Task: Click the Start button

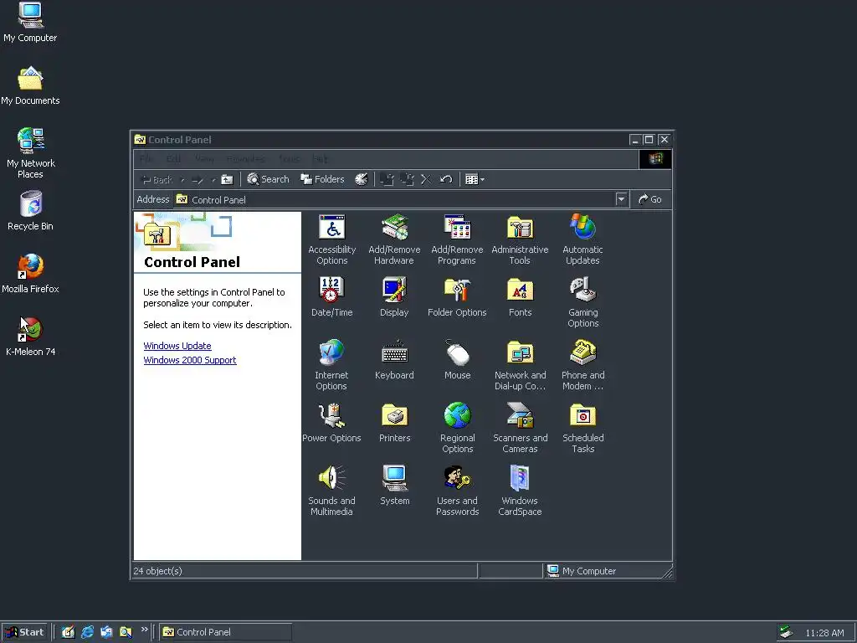Action: [24, 632]
